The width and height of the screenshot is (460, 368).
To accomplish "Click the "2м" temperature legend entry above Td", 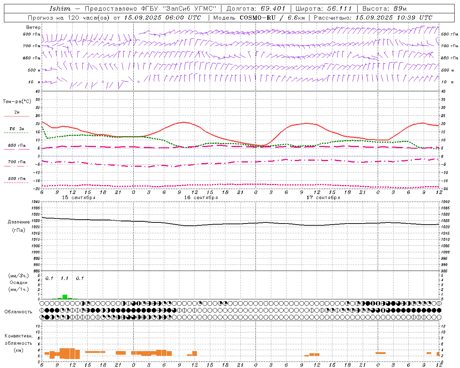I will pos(17,112).
